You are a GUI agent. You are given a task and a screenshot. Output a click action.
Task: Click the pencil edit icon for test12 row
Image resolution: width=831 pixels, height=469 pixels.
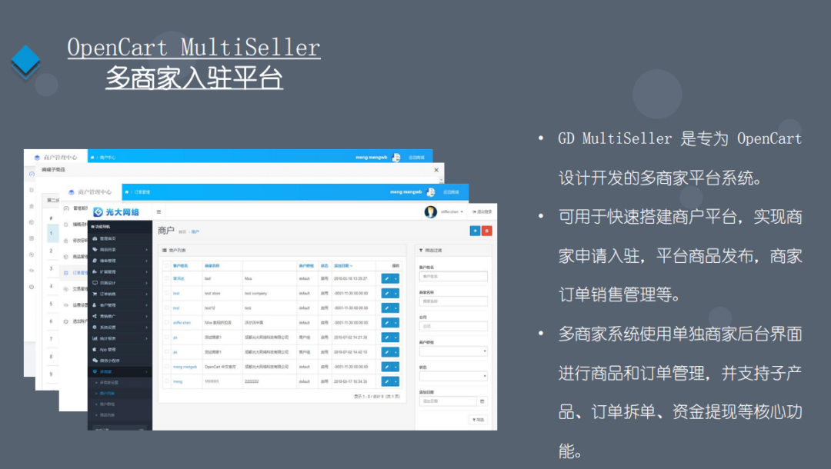(387, 308)
